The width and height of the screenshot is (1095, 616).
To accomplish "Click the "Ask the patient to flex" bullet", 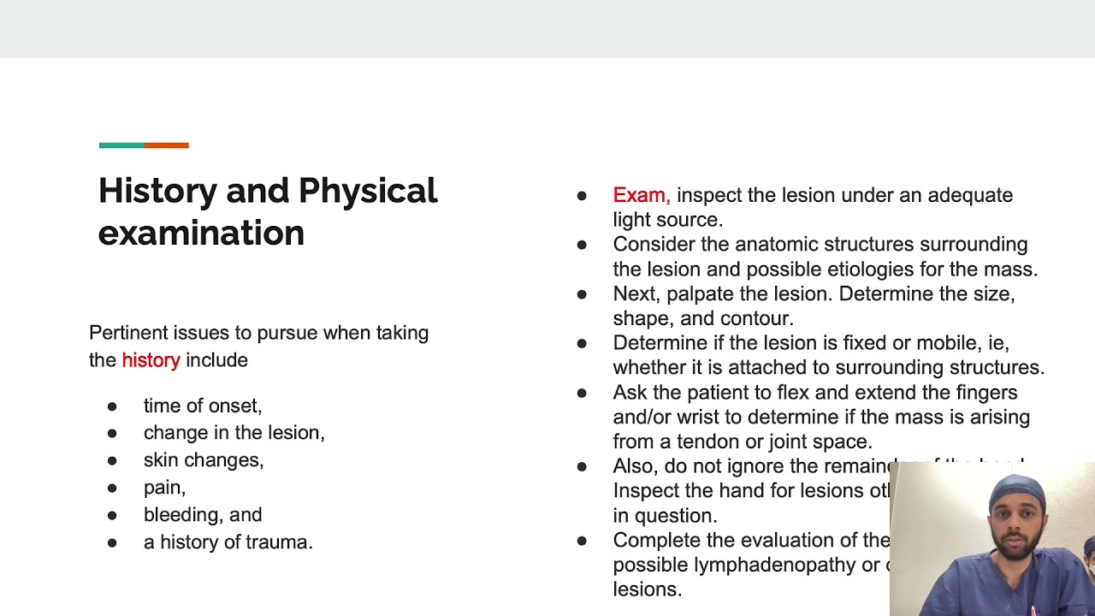I will [x=821, y=417].
